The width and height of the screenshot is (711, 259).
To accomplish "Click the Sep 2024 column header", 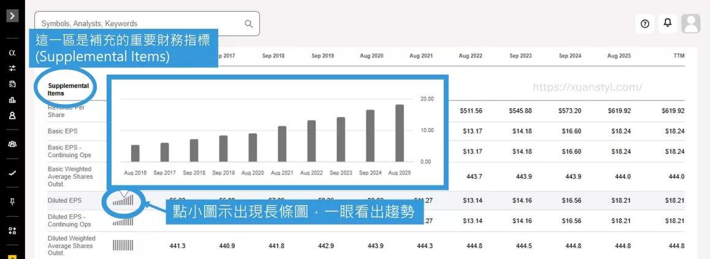I will point(569,56).
